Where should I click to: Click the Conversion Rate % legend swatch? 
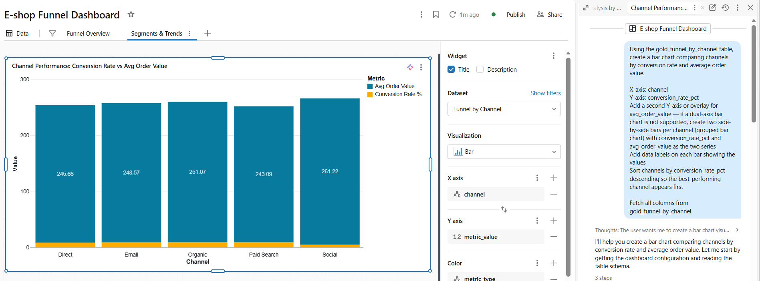[x=370, y=94]
